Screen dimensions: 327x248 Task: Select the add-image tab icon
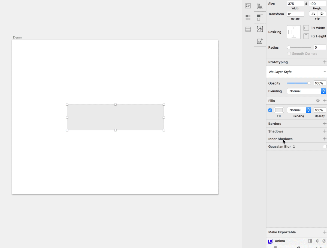[260, 41]
